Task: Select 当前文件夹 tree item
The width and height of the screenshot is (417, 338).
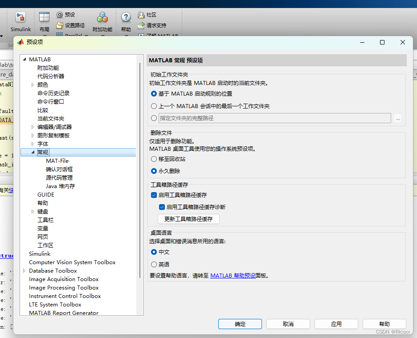Action: tap(51, 119)
